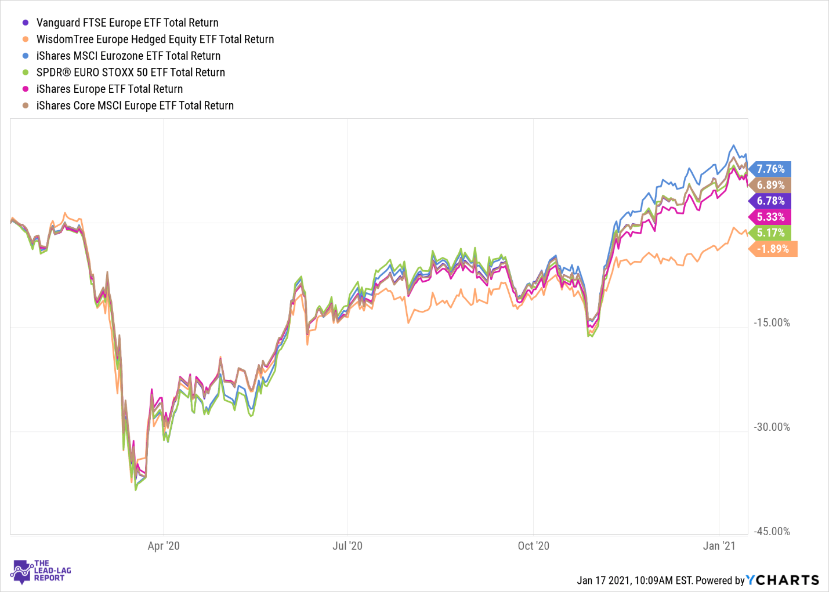Select WisdomTree Europe Hedged Equity ETF Total Return label
The width and height of the screenshot is (829, 592).
pyautogui.click(x=155, y=39)
